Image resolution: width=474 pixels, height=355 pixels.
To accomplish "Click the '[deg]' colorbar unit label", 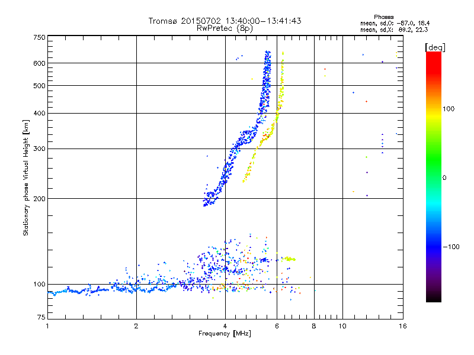I will pos(435,47).
